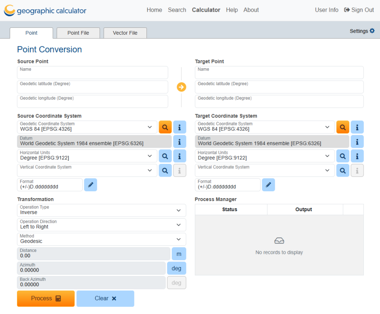The width and height of the screenshot is (380, 314).
Task: Click Sign Out
Action: pos(359,10)
